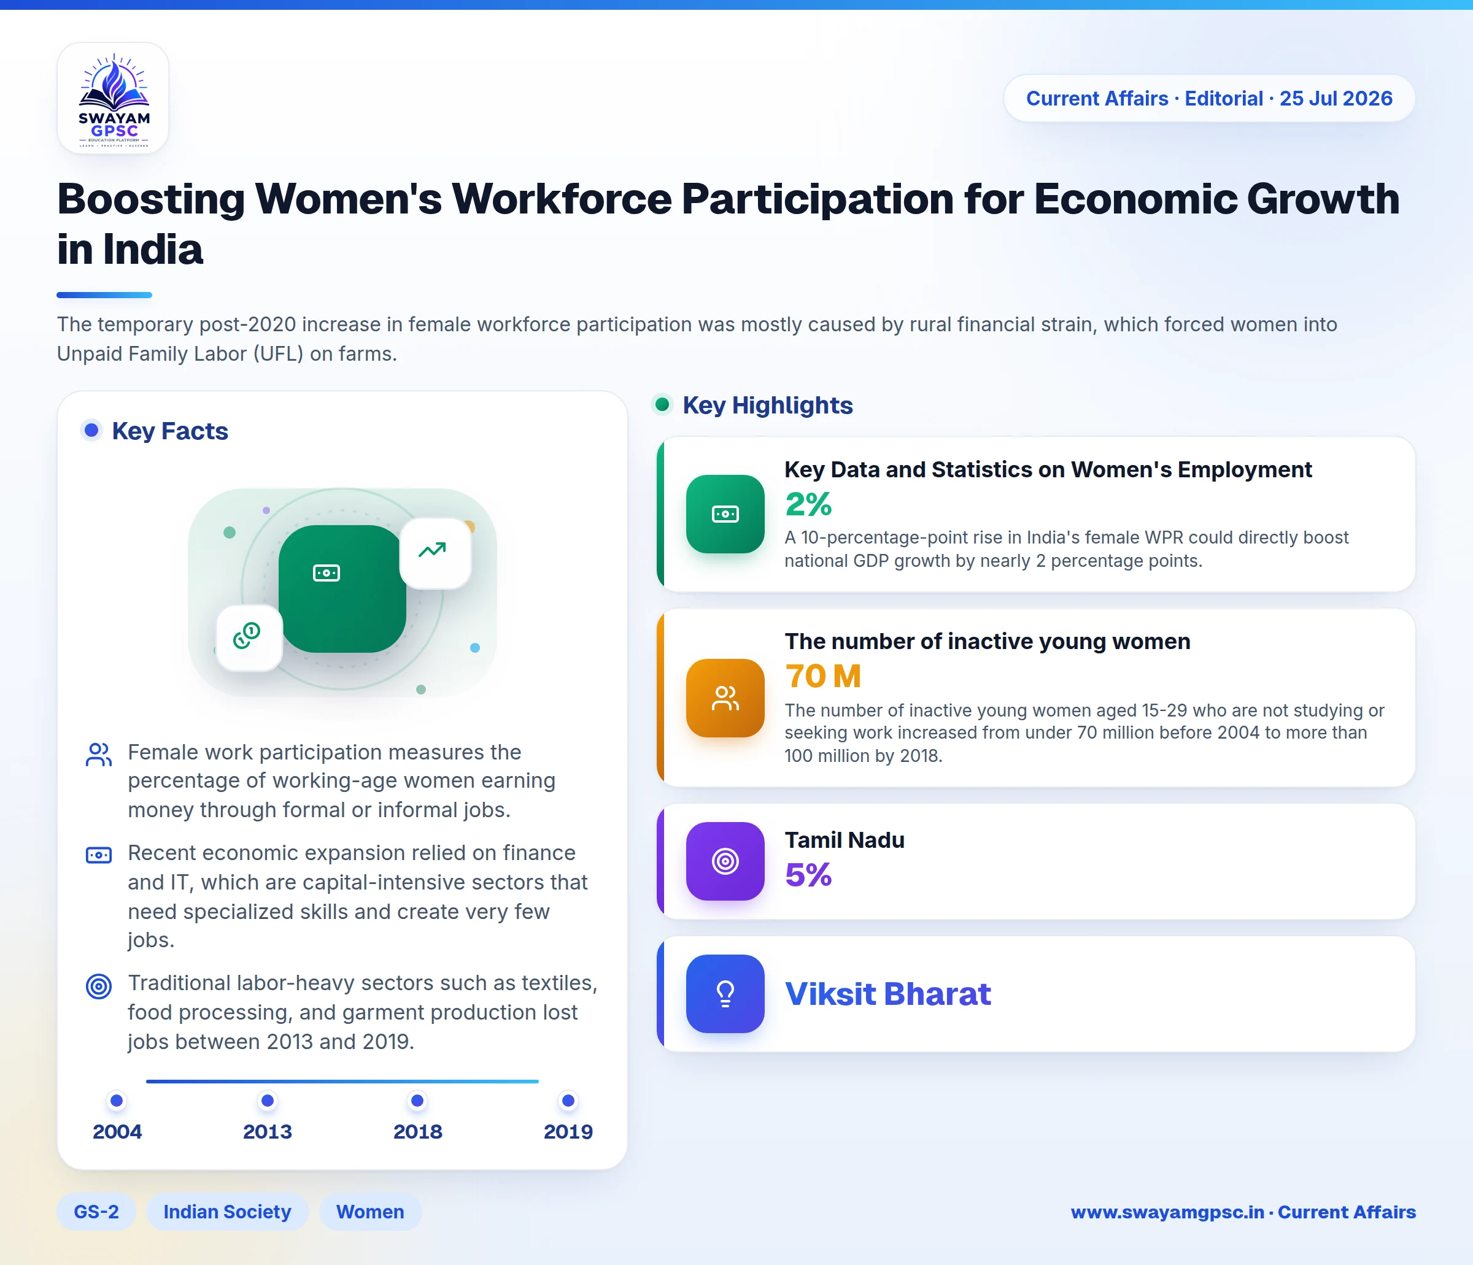Click the Viksit Bharat heading text
This screenshot has height=1265, width=1473.
[888, 993]
